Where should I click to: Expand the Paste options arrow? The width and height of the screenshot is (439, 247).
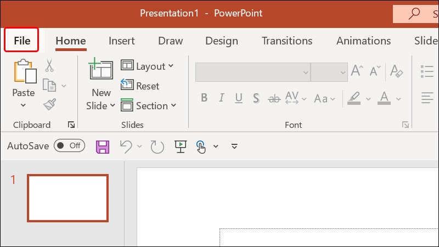click(23, 105)
